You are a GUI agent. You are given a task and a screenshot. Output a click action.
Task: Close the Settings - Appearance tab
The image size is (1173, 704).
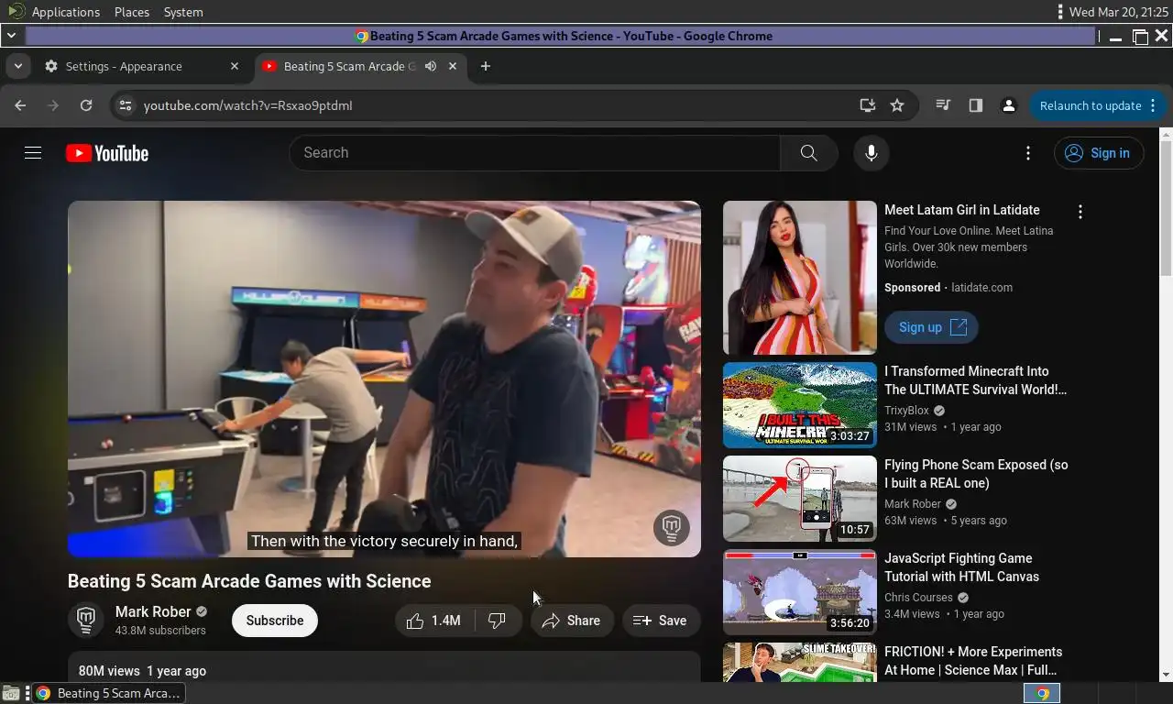pyautogui.click(x=235, y=66)
